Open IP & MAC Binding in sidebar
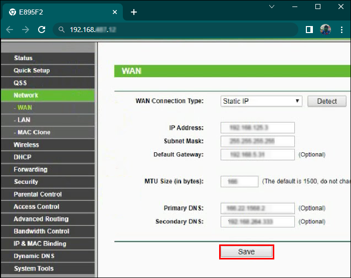Viewport: 351px width, 278px height. 48,243
